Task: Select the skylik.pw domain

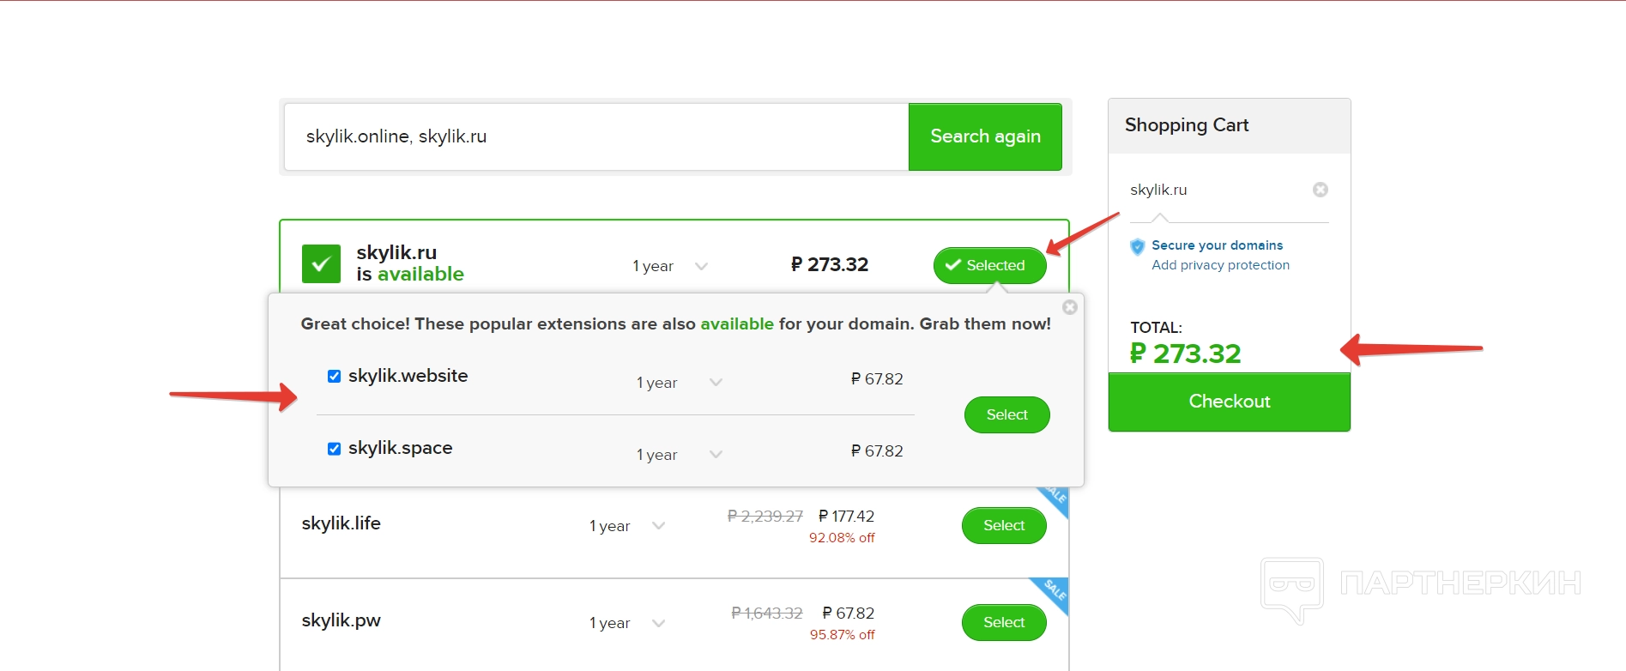Action: pos(1003,622)
